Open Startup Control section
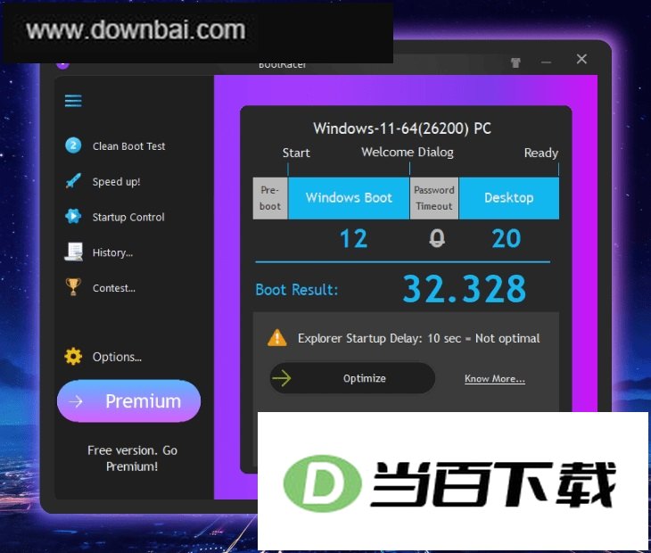This screenshot has width=651, height=553. [x=128, y=217]
